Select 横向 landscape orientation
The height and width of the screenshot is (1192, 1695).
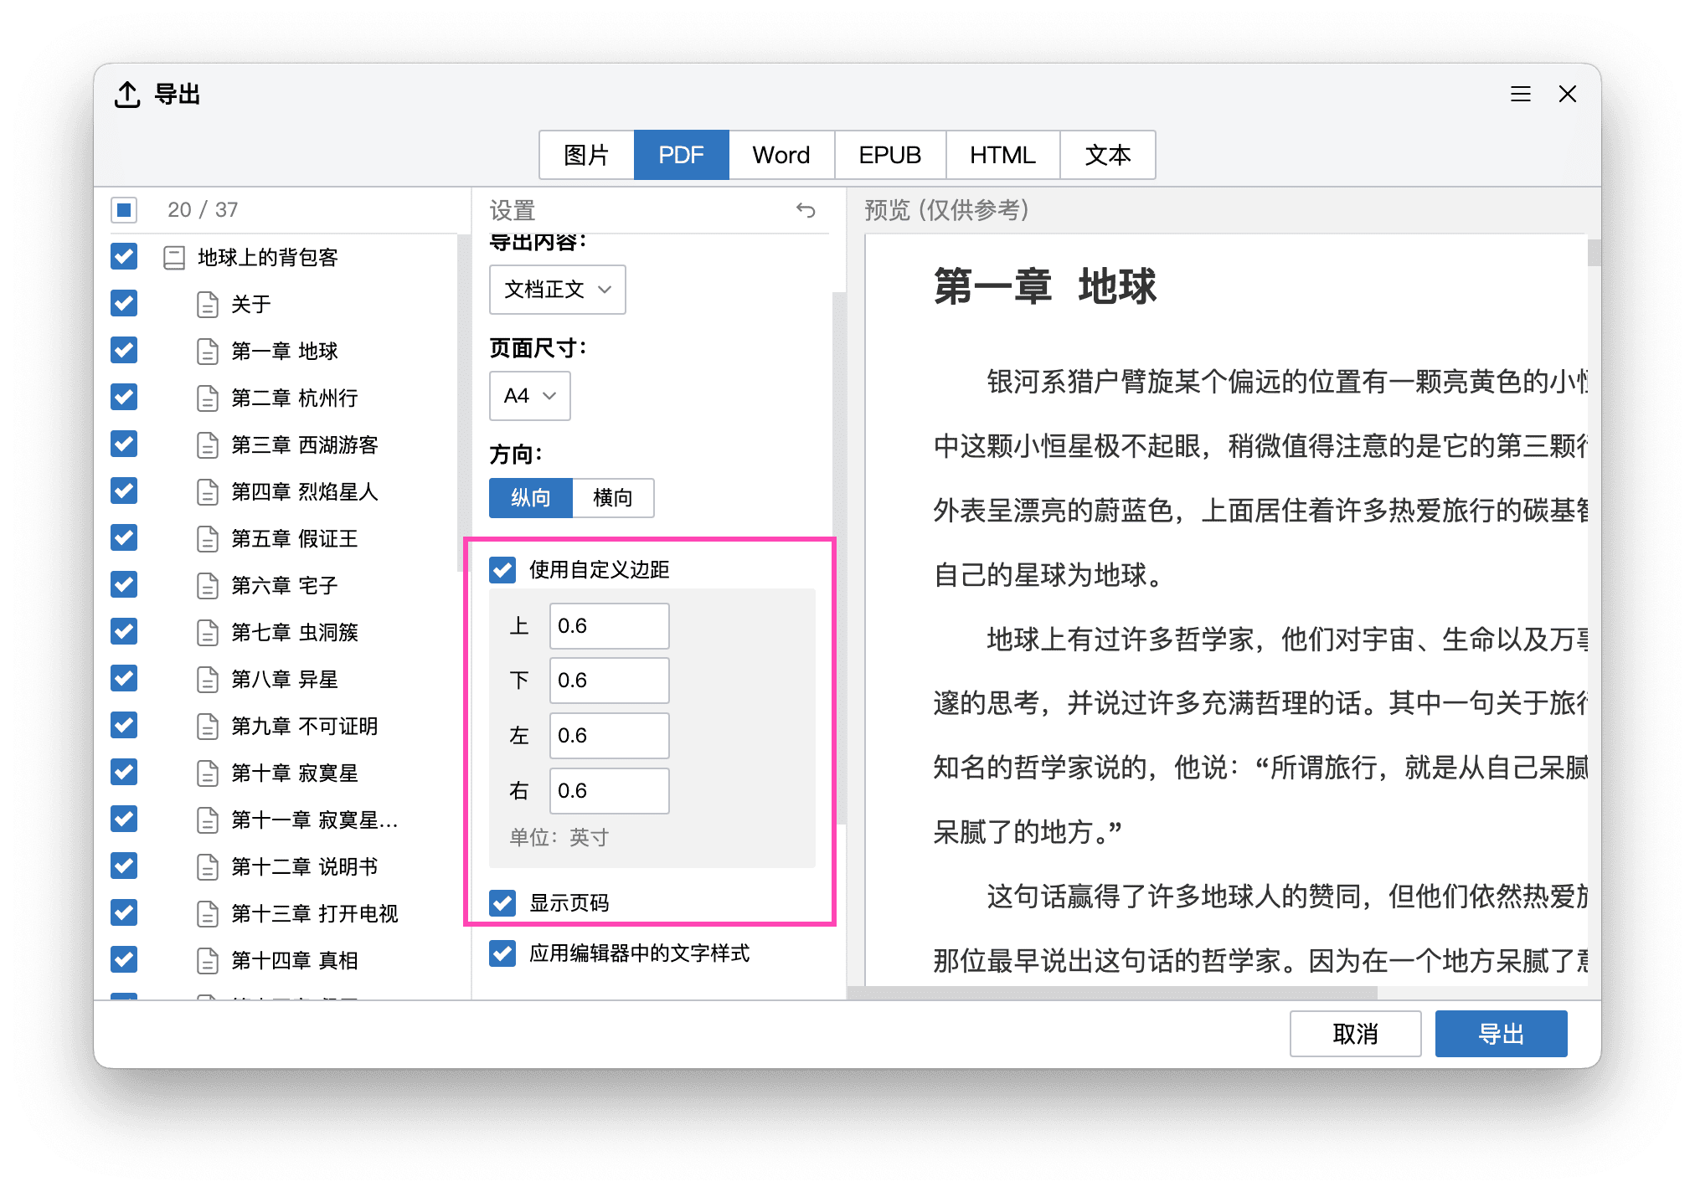pos(613,498)
